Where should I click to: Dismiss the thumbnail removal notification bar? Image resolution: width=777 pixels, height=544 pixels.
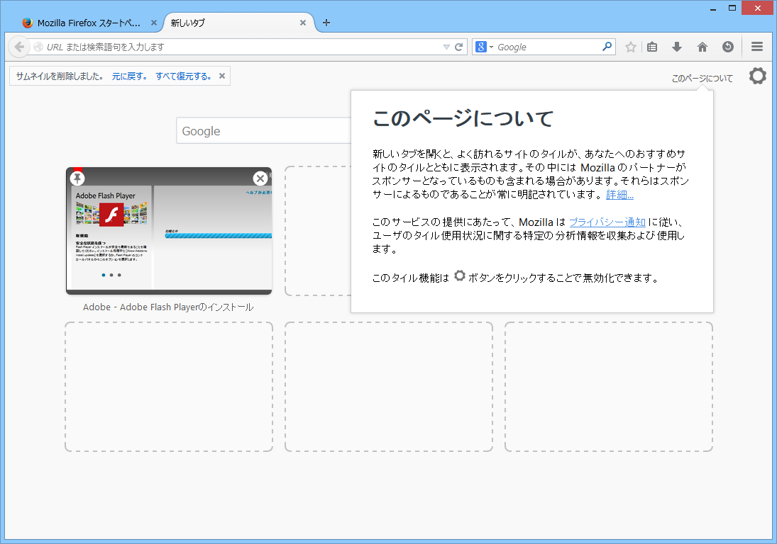pos(222,75)
